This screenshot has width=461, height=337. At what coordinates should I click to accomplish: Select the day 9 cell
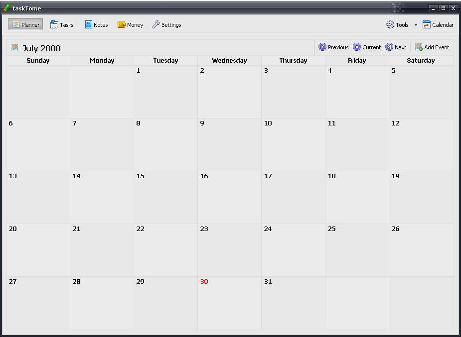(229, 145)
